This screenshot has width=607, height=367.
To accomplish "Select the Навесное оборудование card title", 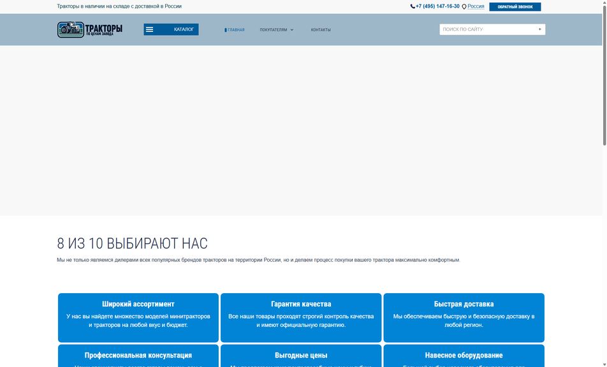I will (464, 355).
